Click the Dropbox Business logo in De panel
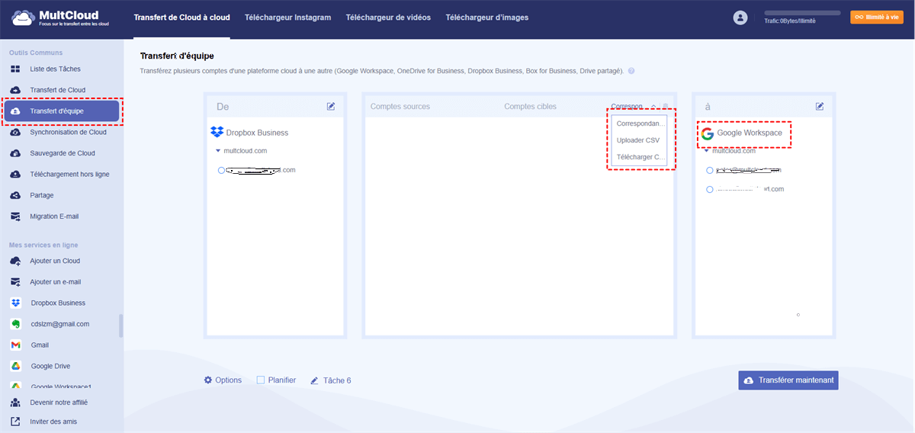 [217, 132]
